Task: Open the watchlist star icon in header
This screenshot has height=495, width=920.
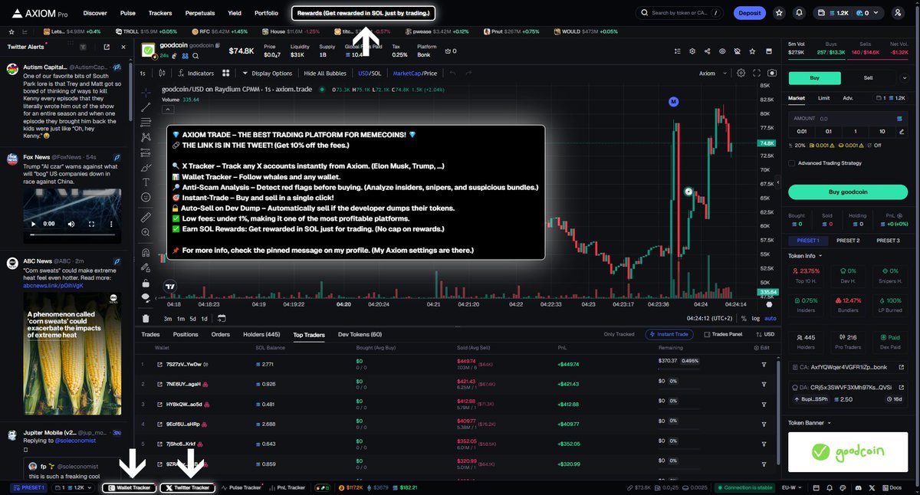Action: tap(780, 13)
